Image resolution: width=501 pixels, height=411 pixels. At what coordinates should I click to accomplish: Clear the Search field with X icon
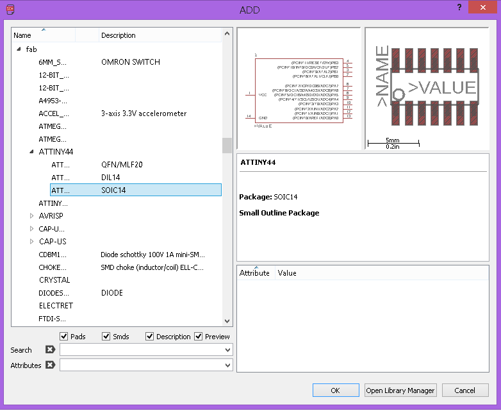[50, 349]
